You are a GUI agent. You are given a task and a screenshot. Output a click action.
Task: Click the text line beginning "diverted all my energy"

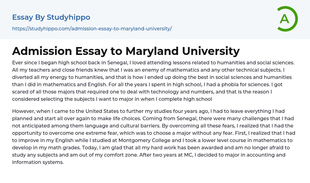[152, 77]
